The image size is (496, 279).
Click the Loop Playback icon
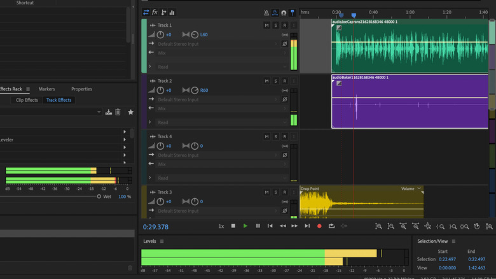331,226
